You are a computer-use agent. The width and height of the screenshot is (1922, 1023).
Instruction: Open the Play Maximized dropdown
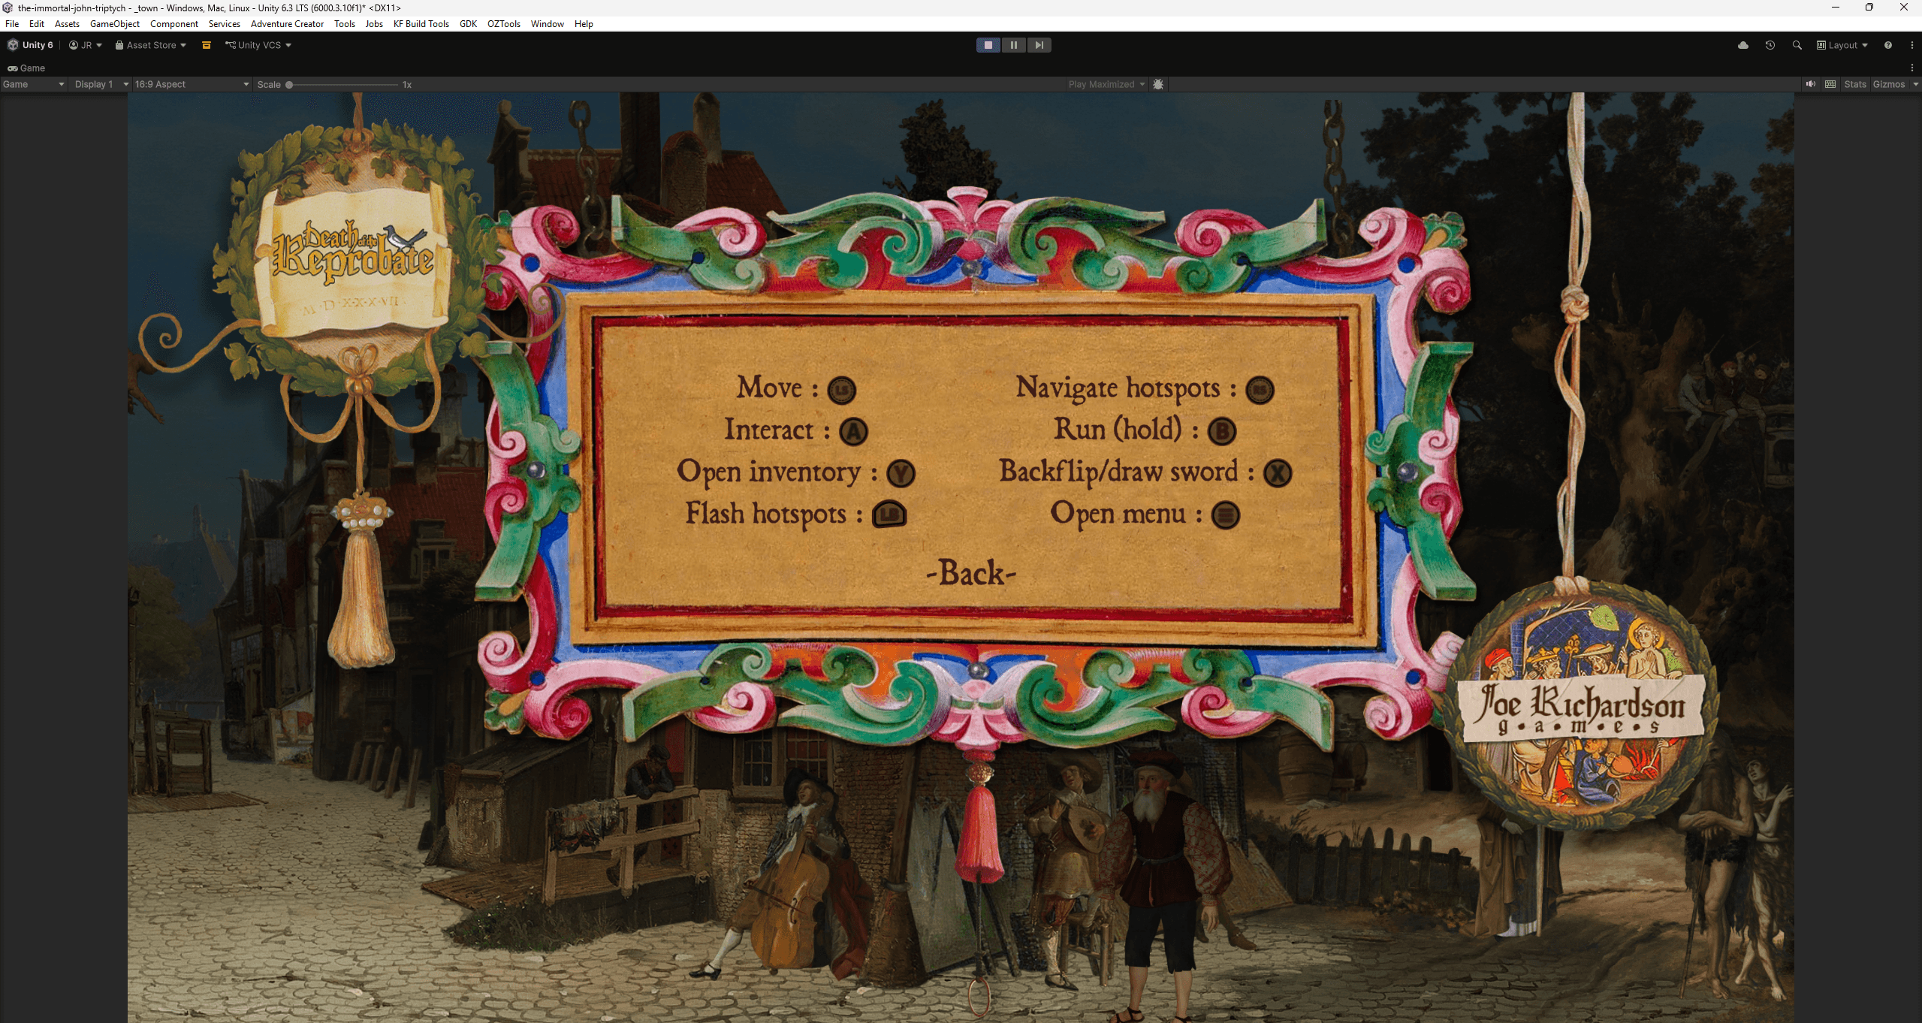tap(1106, 84)
